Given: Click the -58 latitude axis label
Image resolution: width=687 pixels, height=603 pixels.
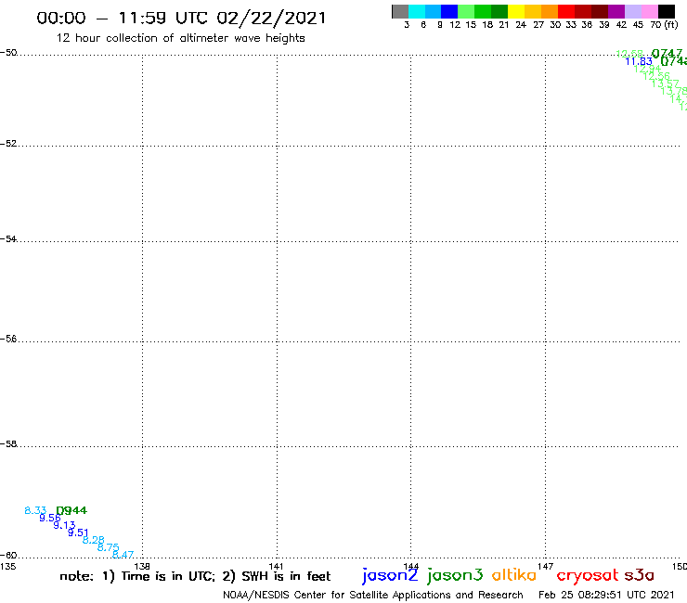Looking at the screenshot, I should [8, 444].
